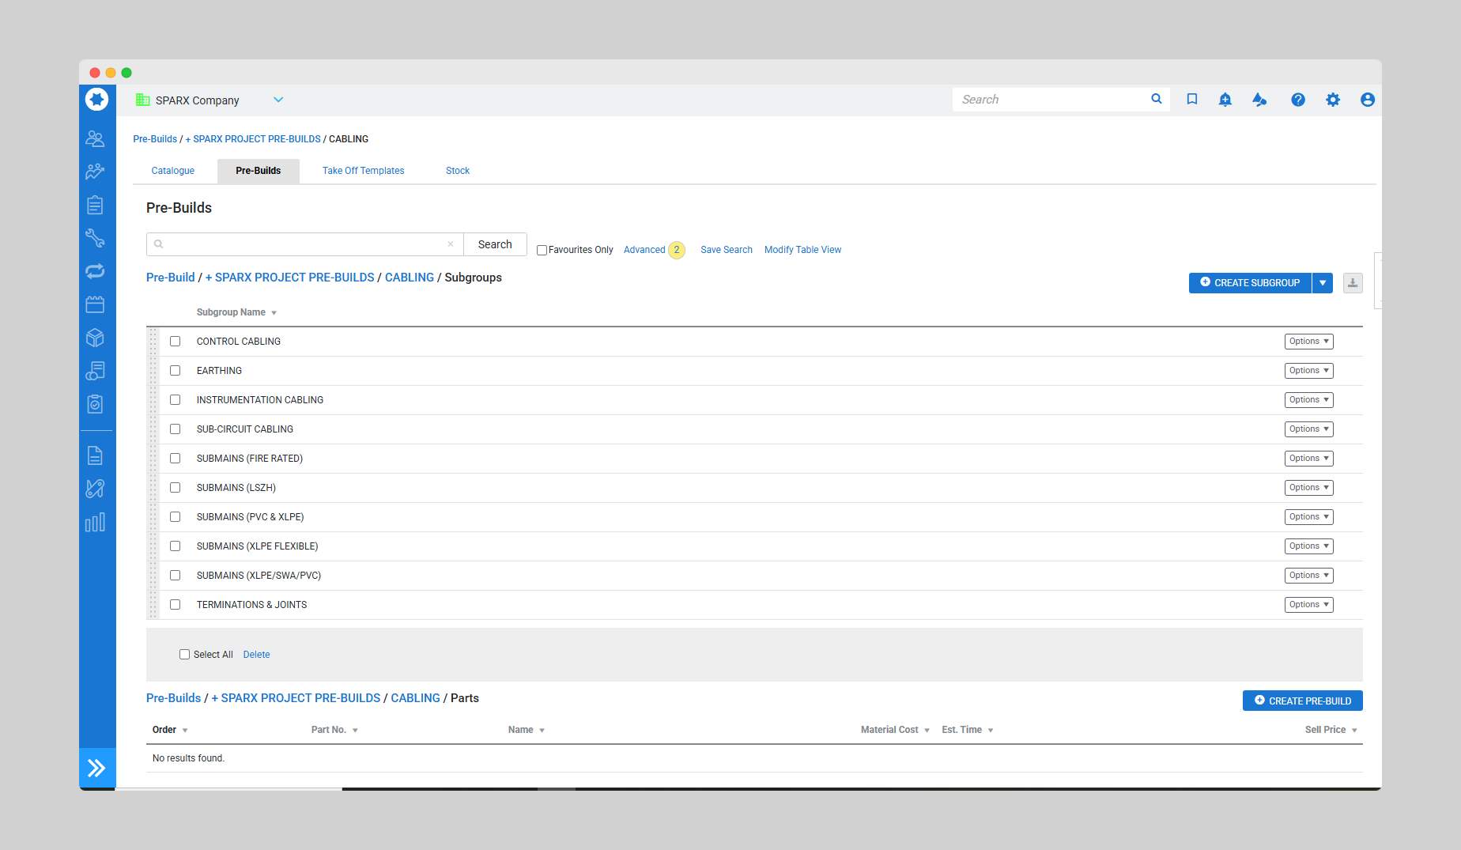Check the TERMINATIONS & JOINTS row checkbox
This screenshot has height=850, width=1461.
176,605
